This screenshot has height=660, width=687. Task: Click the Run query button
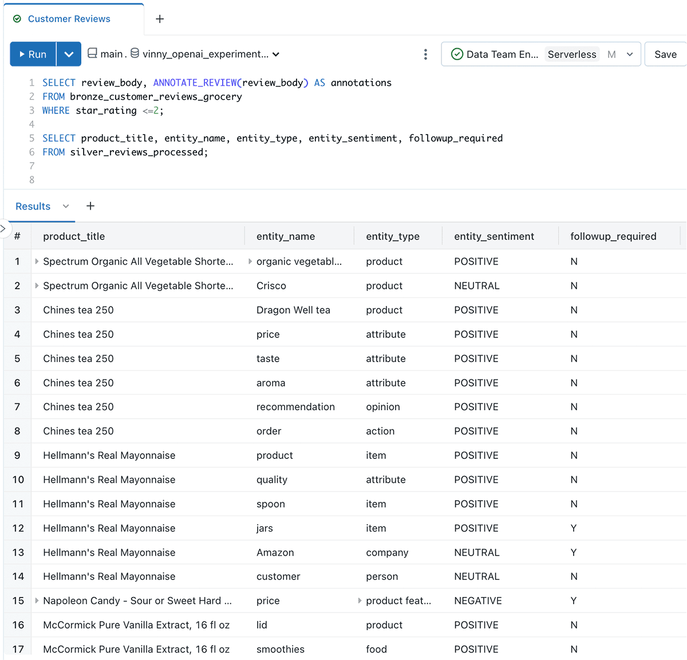point(33,54)
